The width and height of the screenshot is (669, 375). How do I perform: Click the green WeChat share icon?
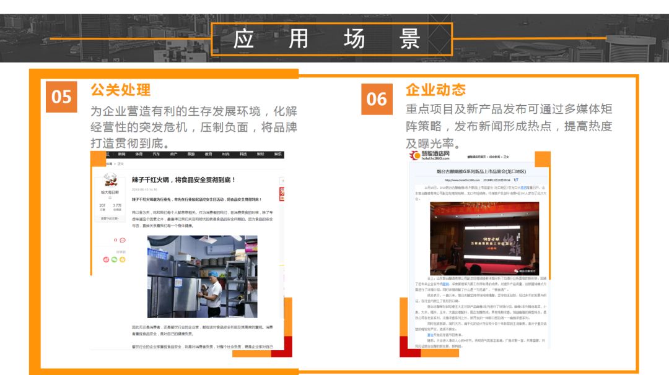coord(114,259)
